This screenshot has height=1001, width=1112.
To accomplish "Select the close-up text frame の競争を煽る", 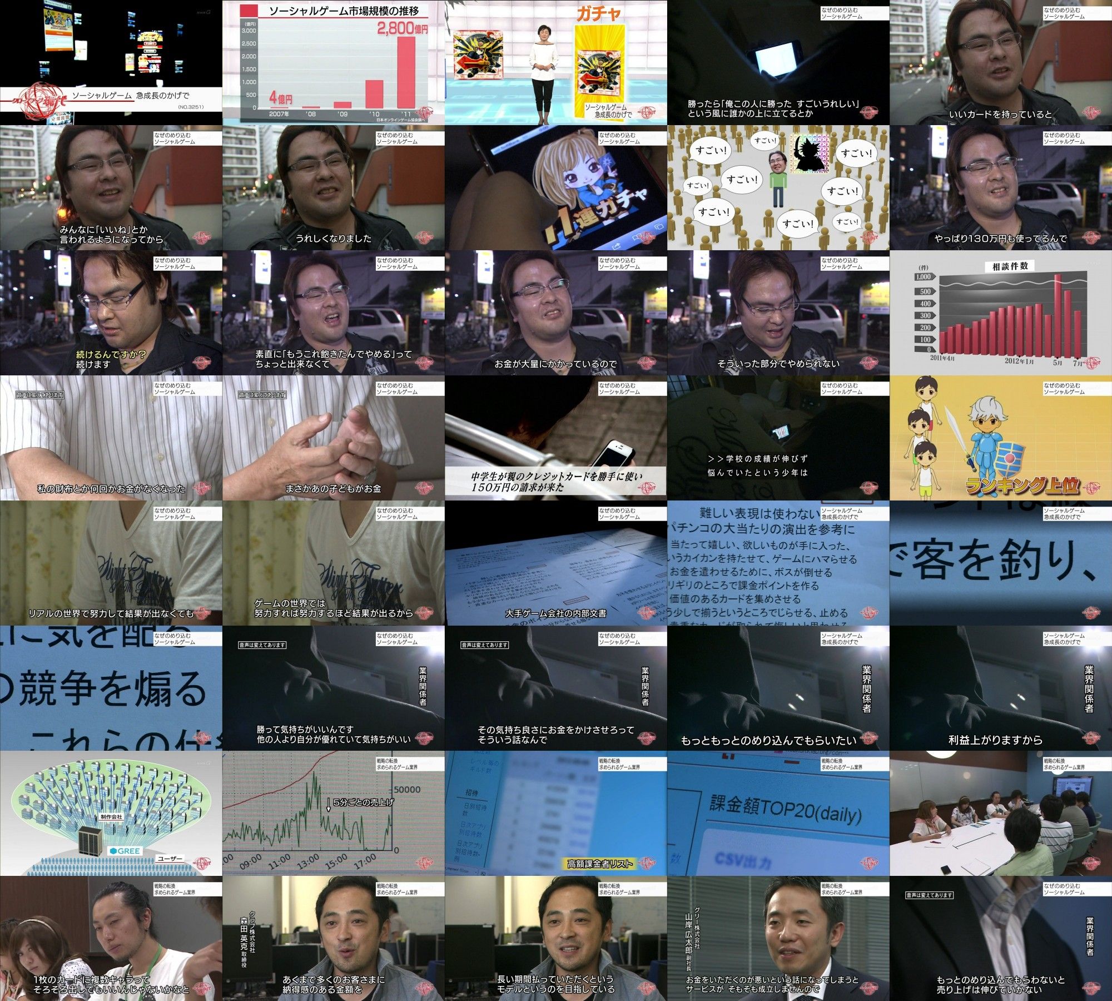I will click(111, 688).
